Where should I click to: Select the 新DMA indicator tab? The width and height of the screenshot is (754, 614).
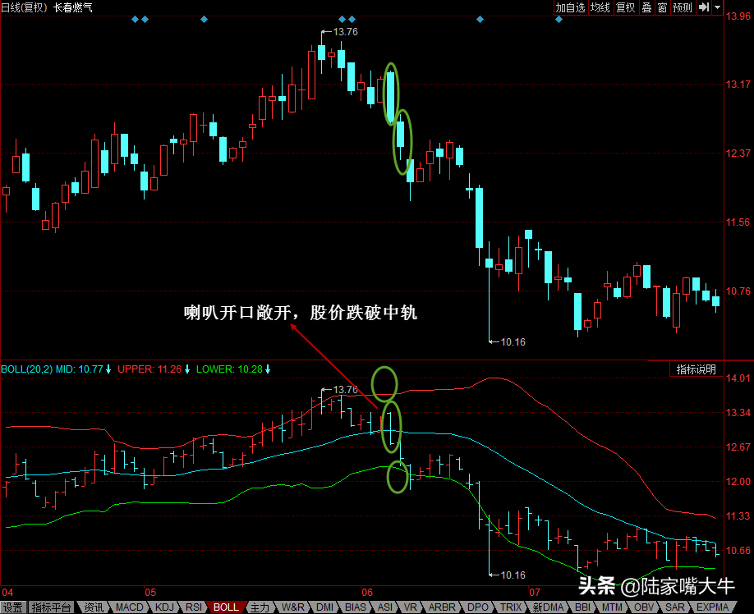[x=548, y=607]
